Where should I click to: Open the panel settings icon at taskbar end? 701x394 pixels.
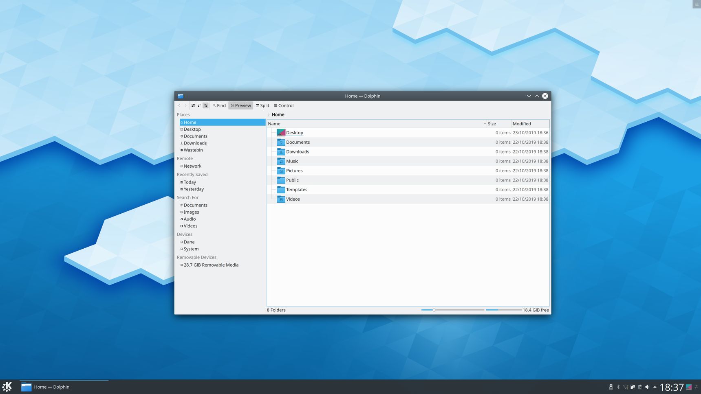[x=697, y=387]
